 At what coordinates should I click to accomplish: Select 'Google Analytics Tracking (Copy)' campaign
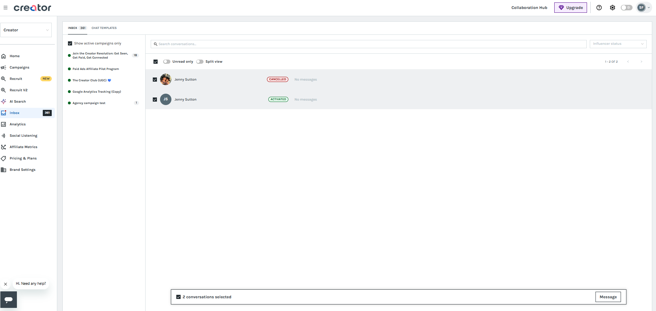[x=97, y=92]
